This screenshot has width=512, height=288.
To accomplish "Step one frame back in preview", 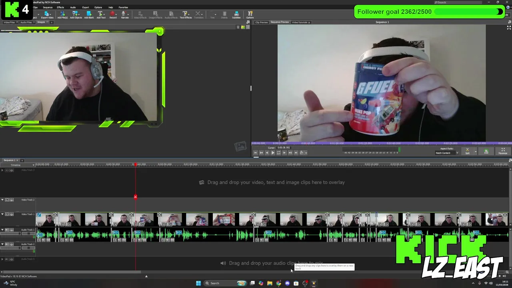I will click(x=267, y=152).
